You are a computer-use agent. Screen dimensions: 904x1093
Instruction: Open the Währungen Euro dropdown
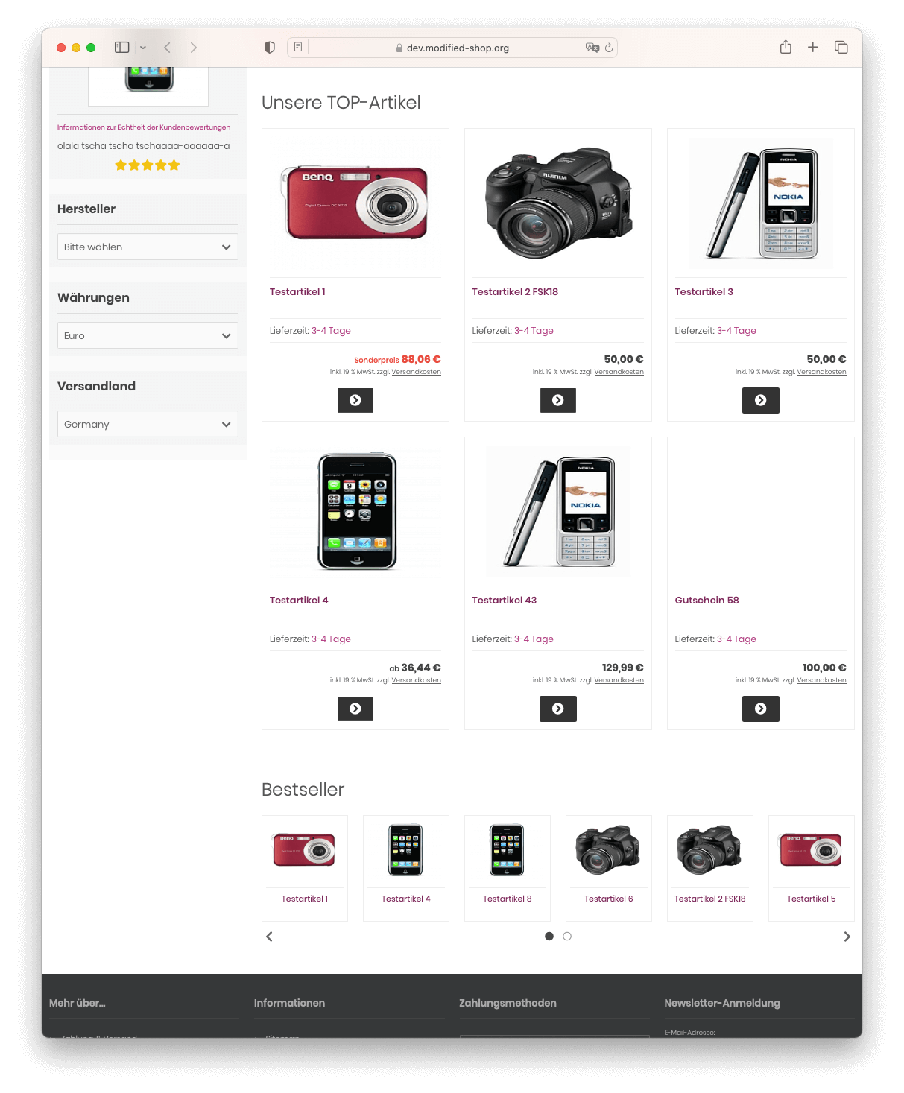pos(148,335)
